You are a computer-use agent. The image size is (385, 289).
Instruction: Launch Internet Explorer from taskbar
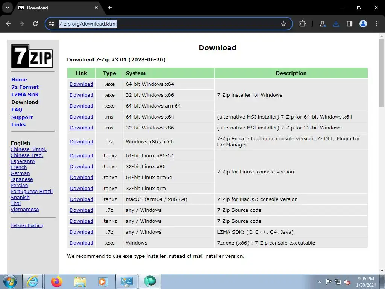click(33, 281)
